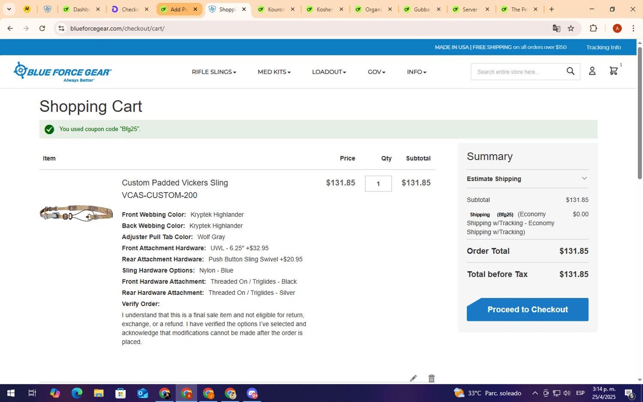
Task: Click Proceed to Checkout button
Action: (x=527, y=309)
